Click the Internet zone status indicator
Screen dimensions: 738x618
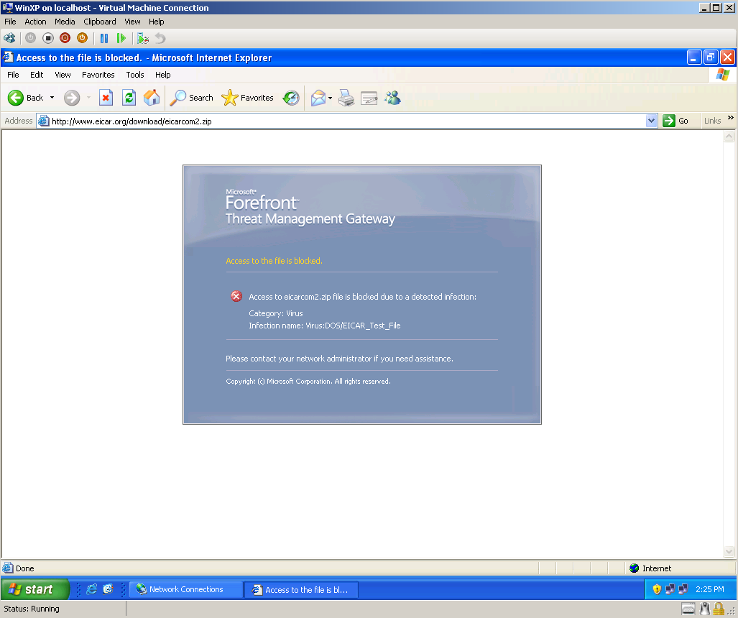[652, 568]
